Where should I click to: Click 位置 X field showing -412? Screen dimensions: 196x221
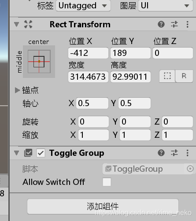88,53
